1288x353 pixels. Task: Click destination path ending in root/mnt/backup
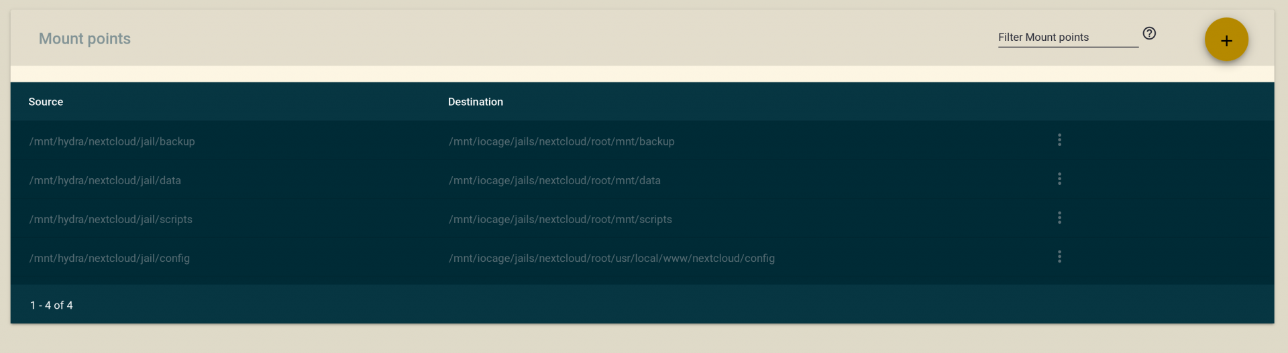[561, 141]
